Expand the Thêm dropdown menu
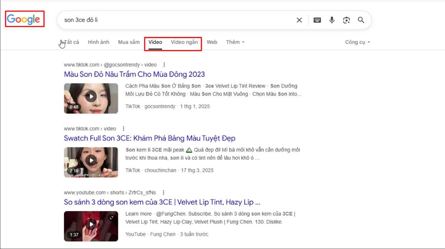This screenshot has width=445, height=249. (235, 42)
